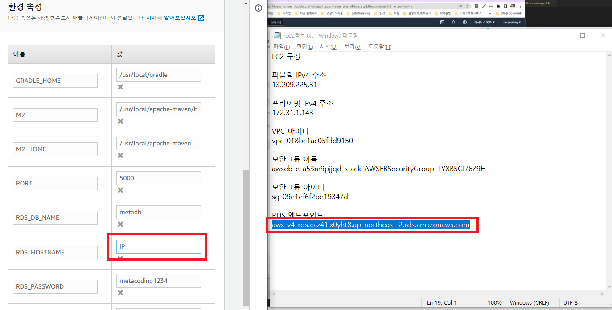Click the Notepad document icon in title bar
Image resolution: width=612 pixels, height=310 pixels.
point(277,36)
